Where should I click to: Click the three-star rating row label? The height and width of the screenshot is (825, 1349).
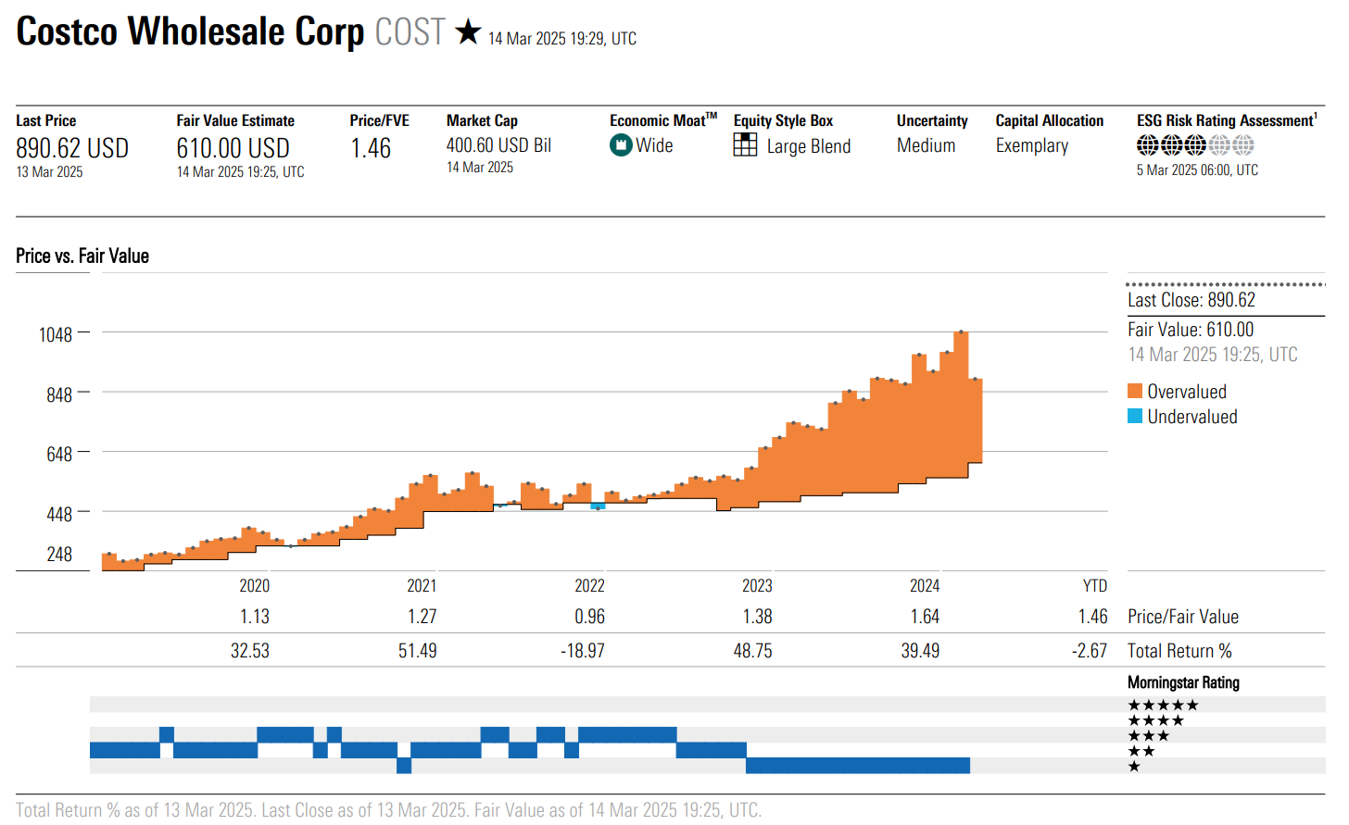click(1148, 736)
